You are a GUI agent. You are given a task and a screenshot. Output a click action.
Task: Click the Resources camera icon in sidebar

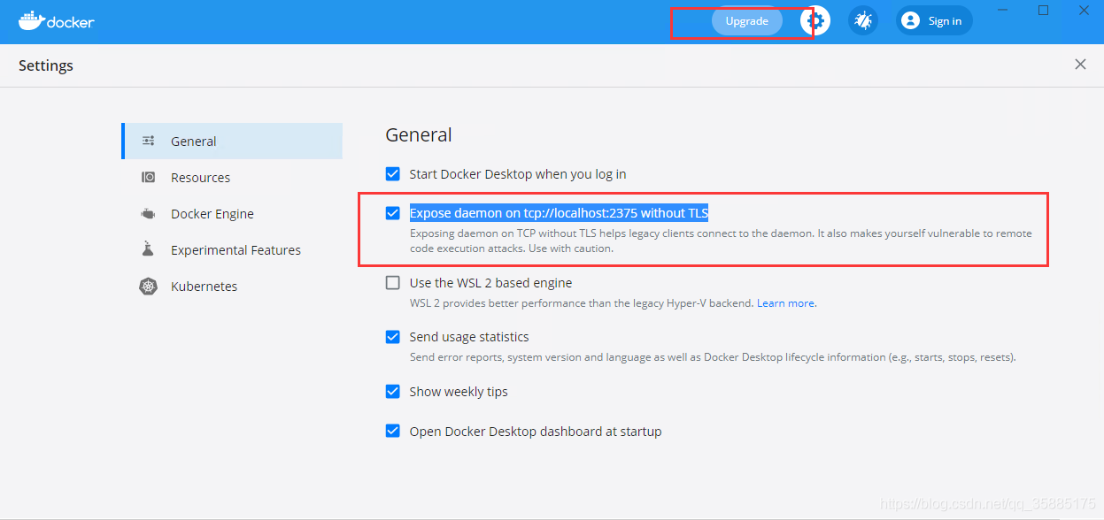coord(149,178)
